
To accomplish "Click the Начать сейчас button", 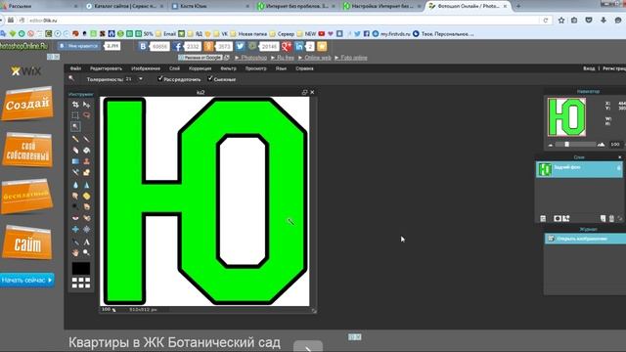I will pos(27,281).
